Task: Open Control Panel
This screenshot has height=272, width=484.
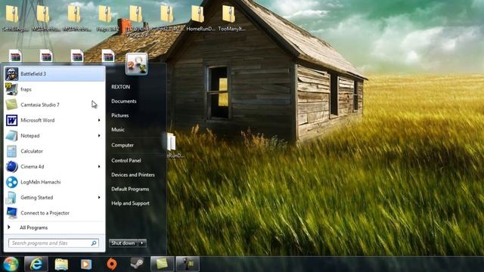Action: click(x=126, y=160)
